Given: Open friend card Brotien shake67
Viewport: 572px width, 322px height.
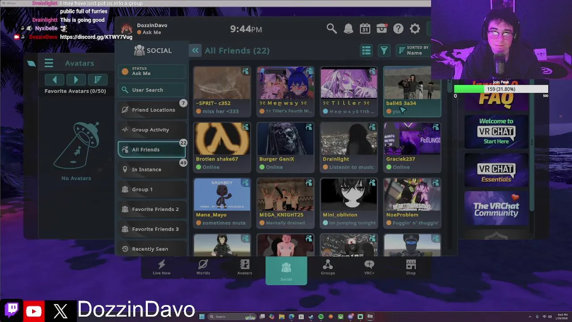Looking at the screenshot, I should click(222, 147).
